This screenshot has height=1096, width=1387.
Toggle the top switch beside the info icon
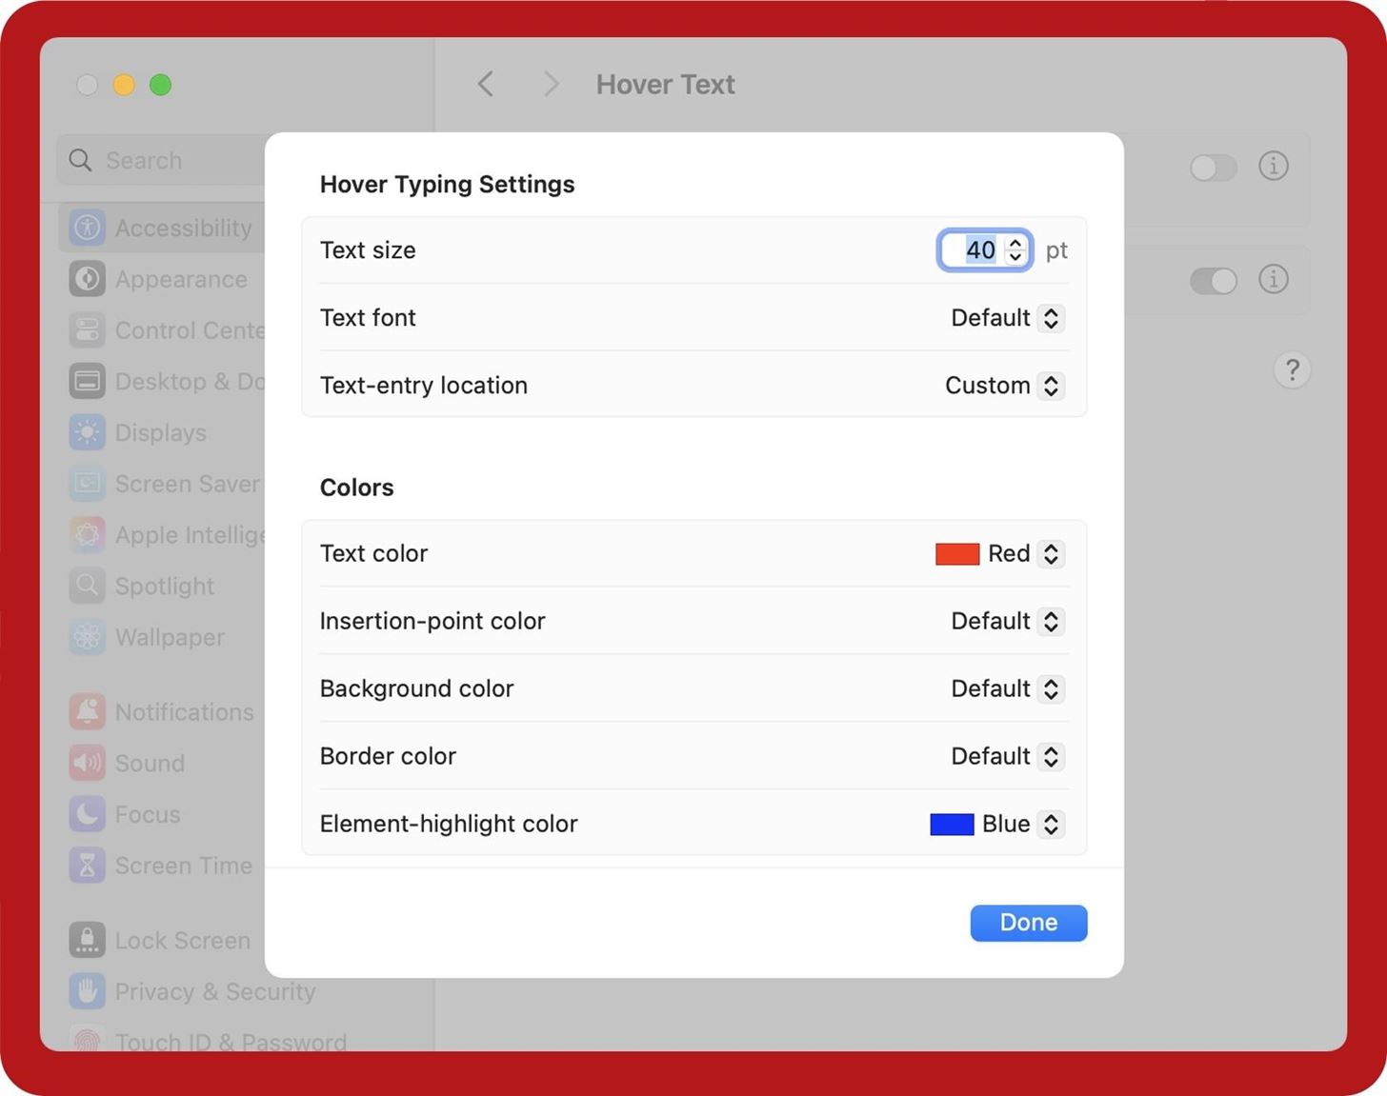pyautogui.click(x=1213, y=168)
